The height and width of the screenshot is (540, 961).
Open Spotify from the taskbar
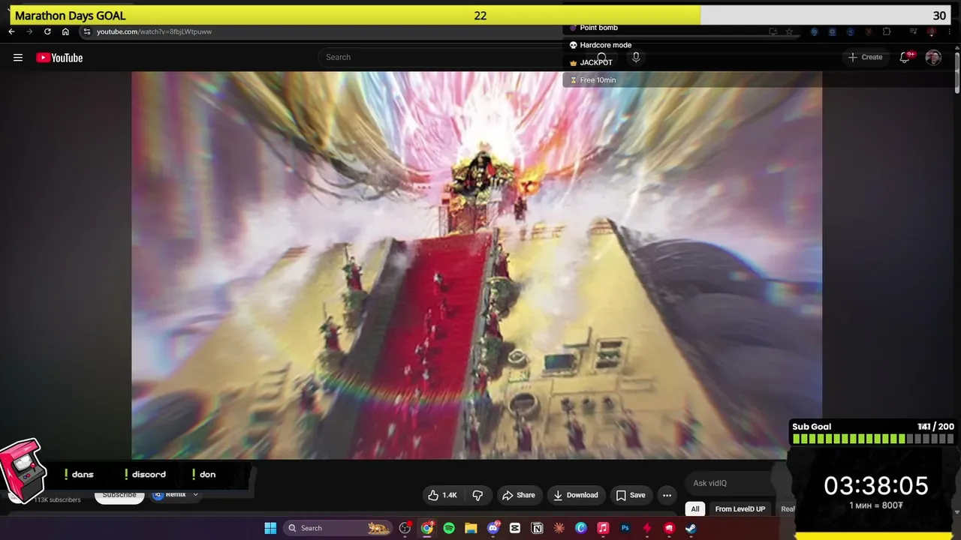click(449, 528)
